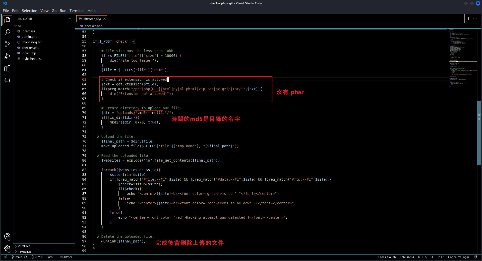
Task: Click the ports forwarded indicator showing 0
Action: pos(50,257)
